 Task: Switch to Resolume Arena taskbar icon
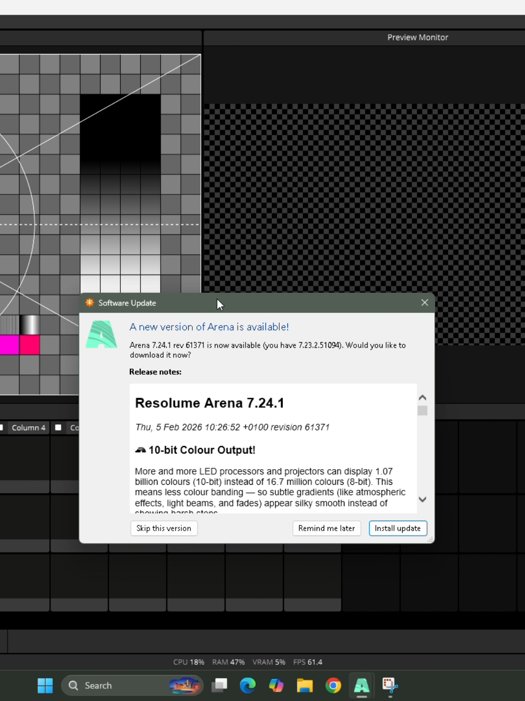click(x=361, y=685)
